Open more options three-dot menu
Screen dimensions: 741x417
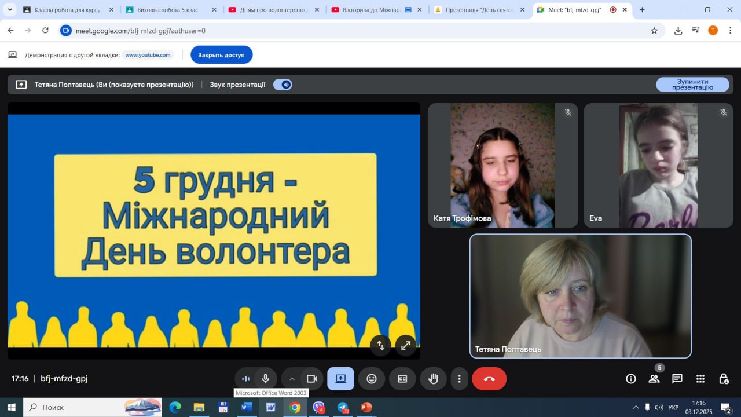pos(459,379)
